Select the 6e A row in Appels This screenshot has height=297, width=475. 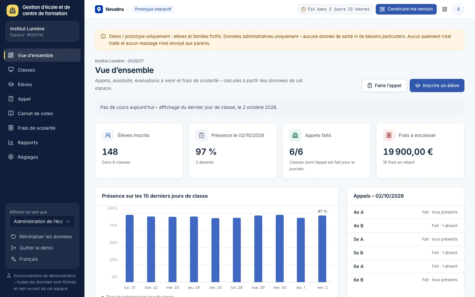click(x=405, y=266)
